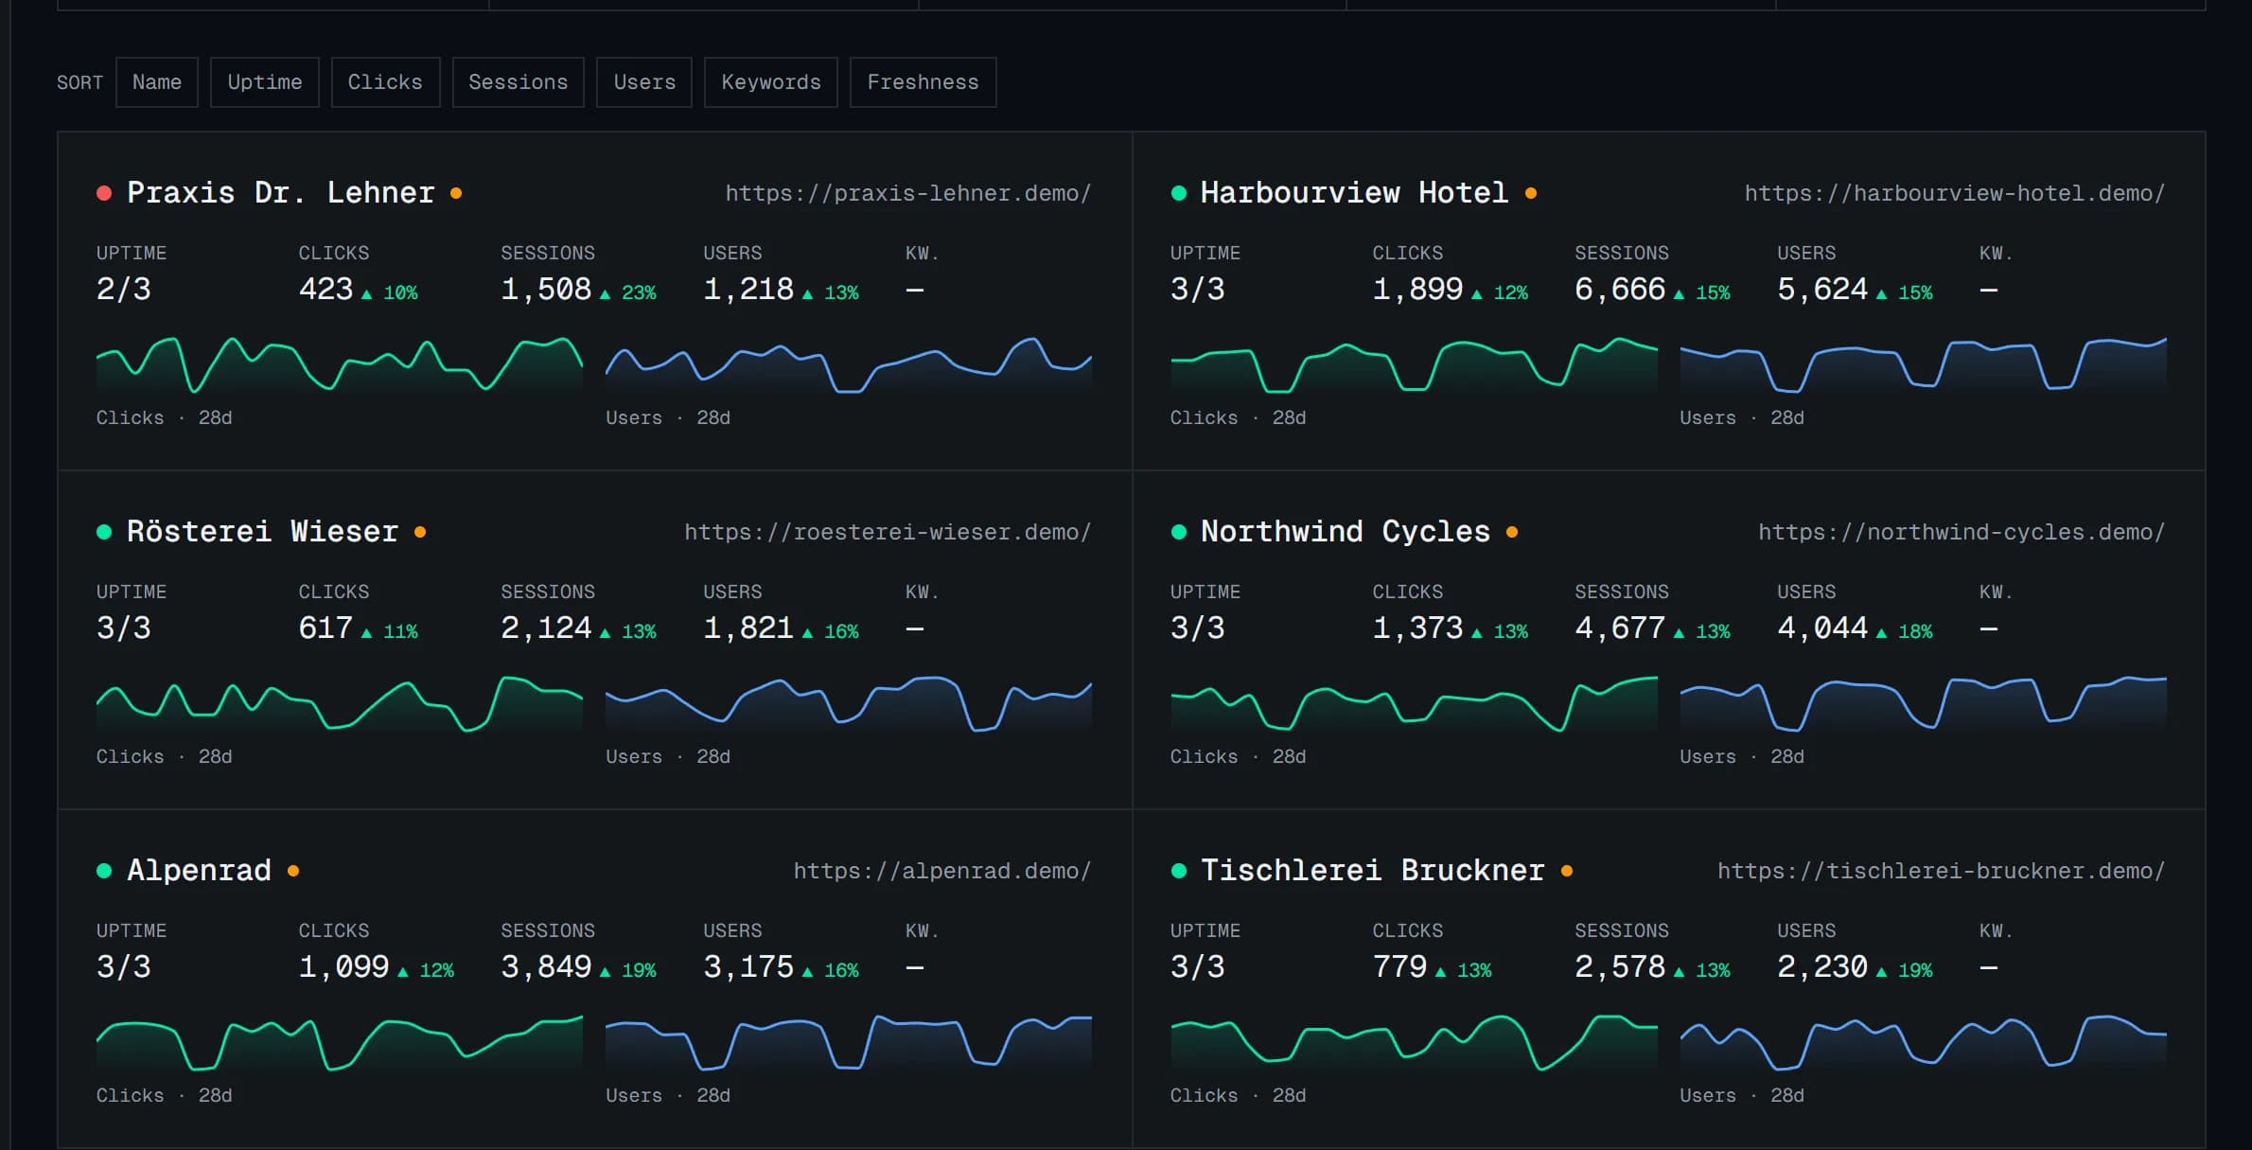The width and height of the screenshot is (2252, 1150).
Task: Click green status dot of Northwind Cycles
Action: click(x=1179, y=532)
